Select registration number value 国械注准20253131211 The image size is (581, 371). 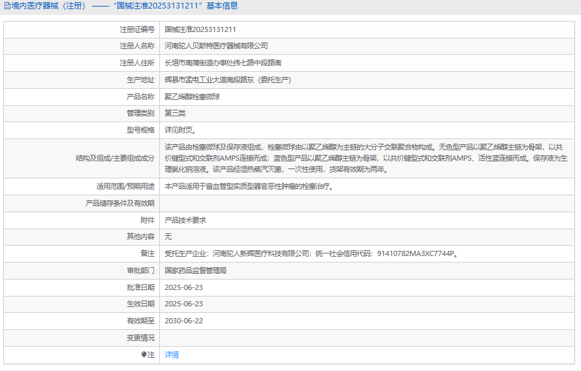[x=200, y=29]
